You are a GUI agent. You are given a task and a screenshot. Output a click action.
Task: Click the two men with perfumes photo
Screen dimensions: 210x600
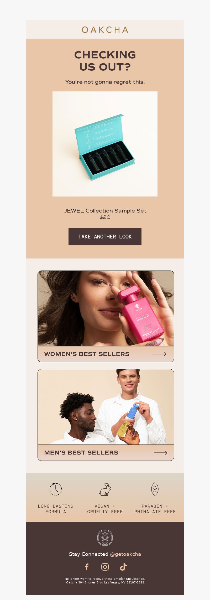point(106,407)
